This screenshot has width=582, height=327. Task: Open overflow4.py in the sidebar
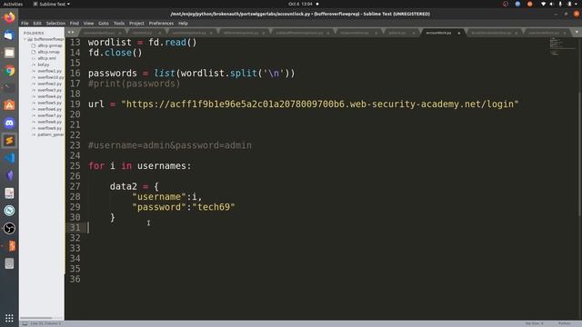point(49,96)
